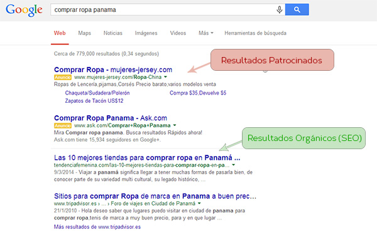This screenshot has width=377, height=235.
Task: Click Más resultados de www.tripadvisor.es
Action: pos(97,227)
